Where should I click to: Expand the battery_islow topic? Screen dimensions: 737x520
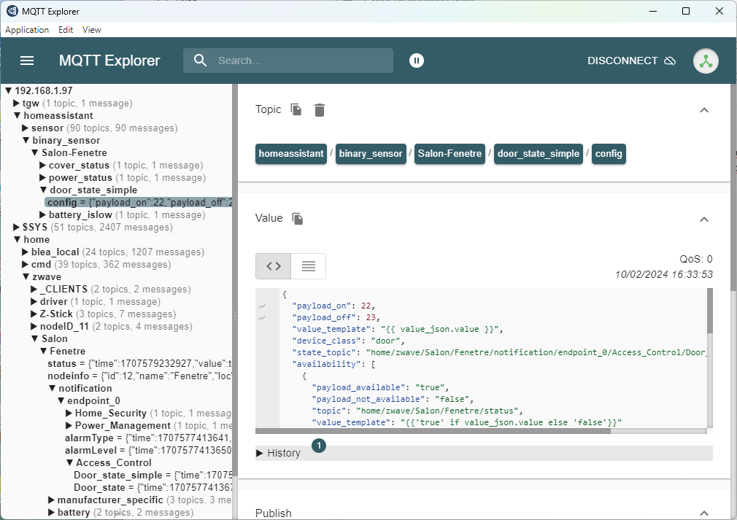[43, 214]
